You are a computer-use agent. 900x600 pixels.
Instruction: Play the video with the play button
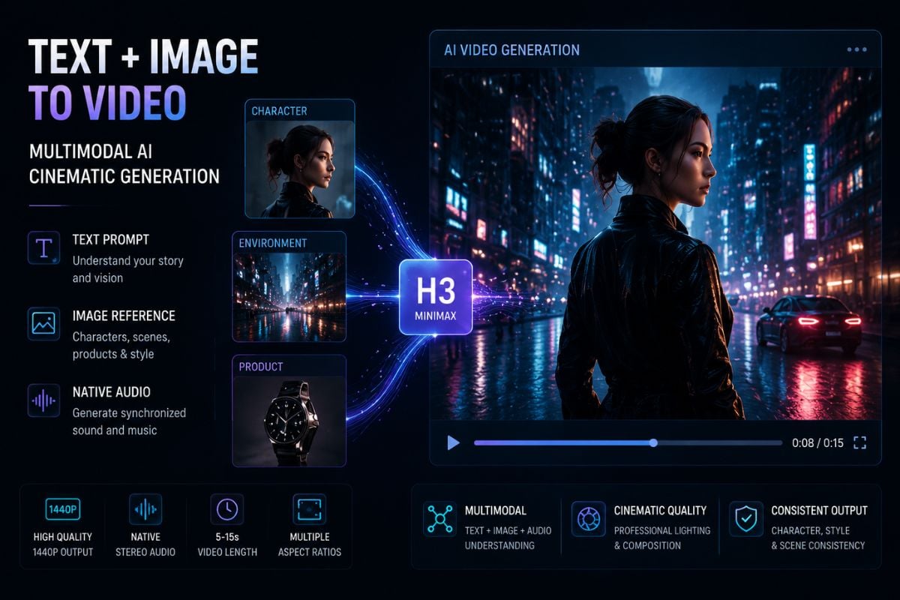(452, 442)
